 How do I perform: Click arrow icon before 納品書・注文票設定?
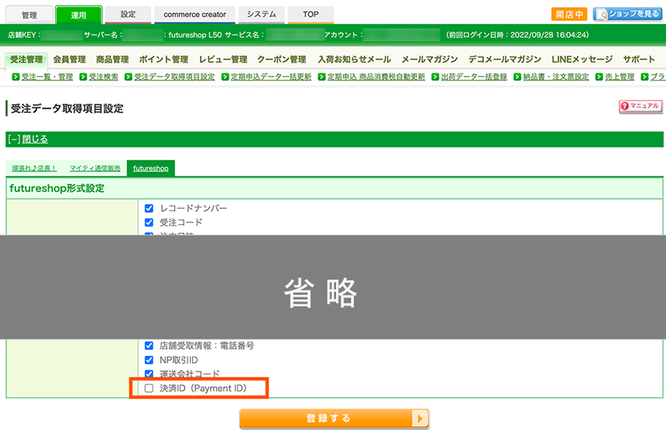click(x=517, y=77)
